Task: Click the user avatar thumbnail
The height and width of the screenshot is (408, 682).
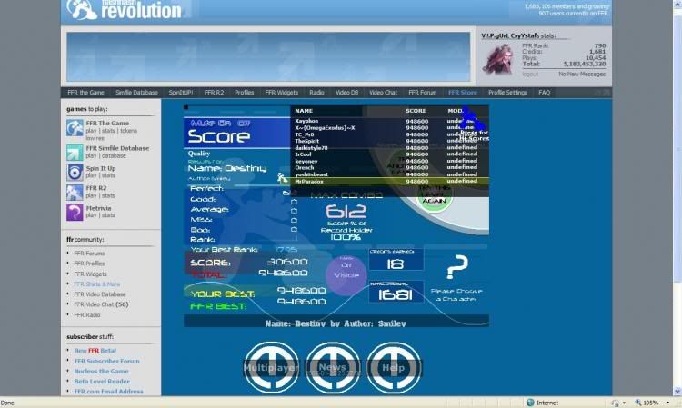Action: [497, 59]
